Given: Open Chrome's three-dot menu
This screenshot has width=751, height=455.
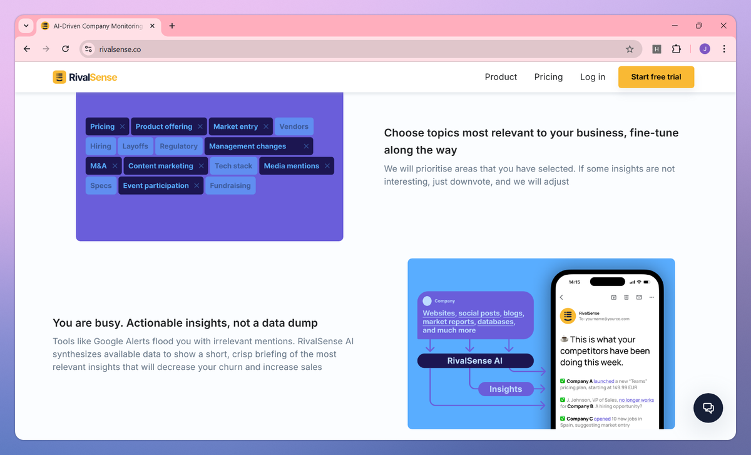Looking at the screenshot, I should click(724, 49).
